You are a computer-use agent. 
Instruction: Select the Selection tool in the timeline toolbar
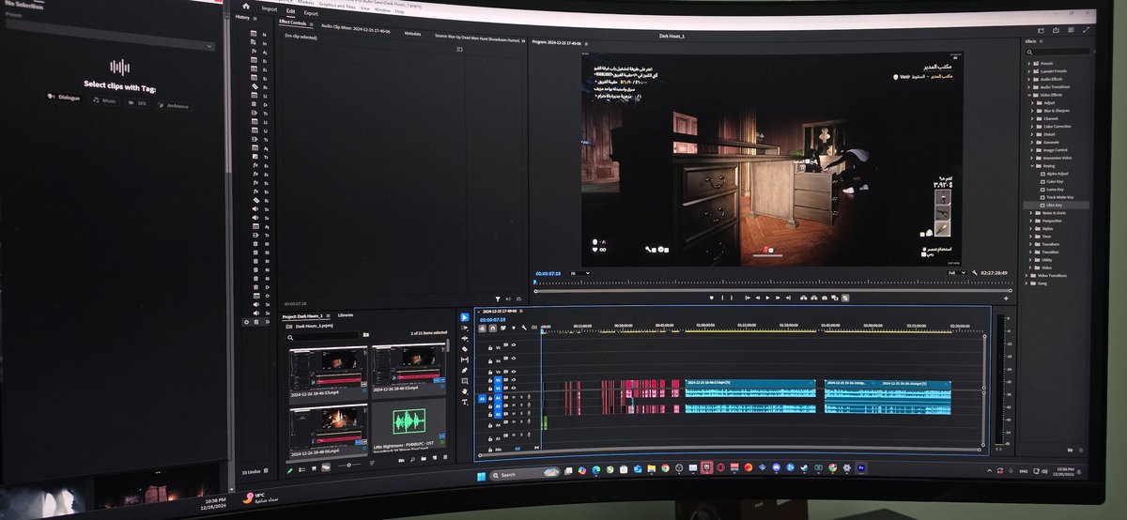(x=464, y=317)
